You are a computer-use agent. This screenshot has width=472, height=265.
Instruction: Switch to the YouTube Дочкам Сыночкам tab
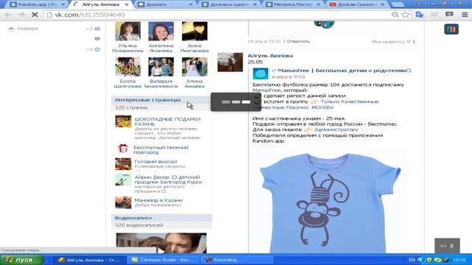pos(357,4)
